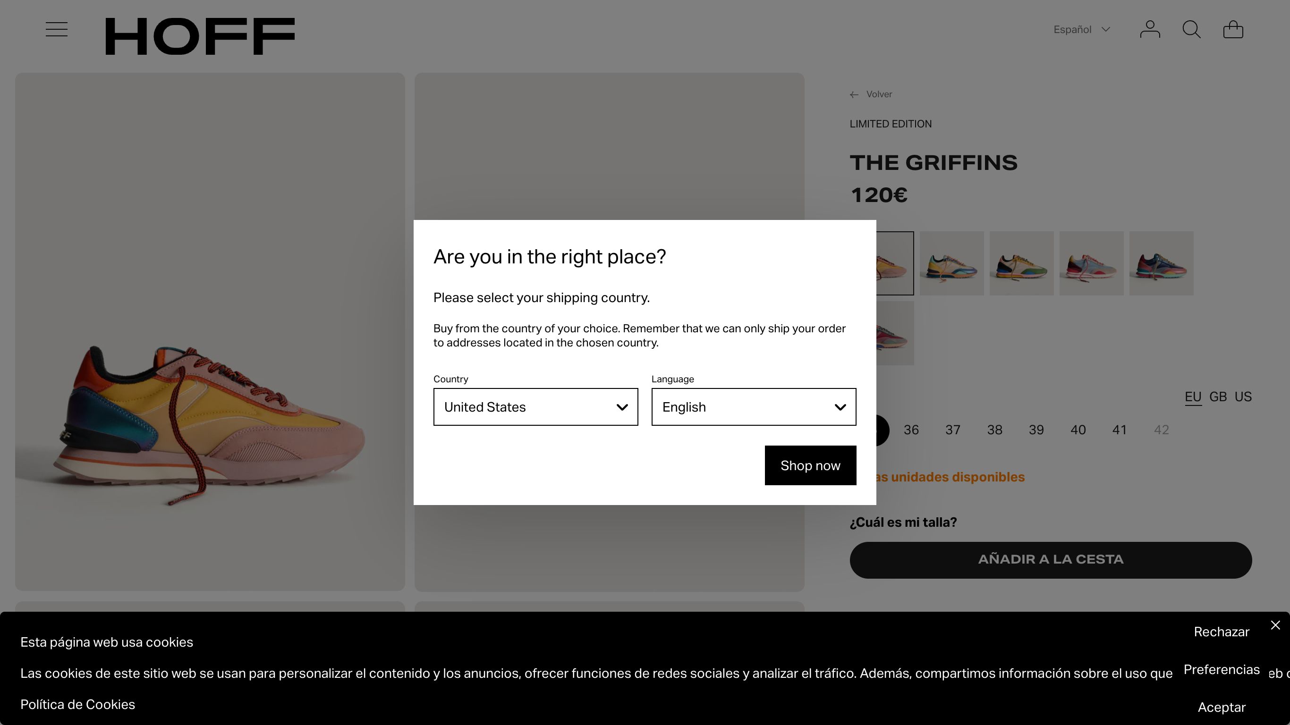The width and height of the screenshot is (1290, 725).
Task: Open the Language dropdown
Action: tap(753, 407)
